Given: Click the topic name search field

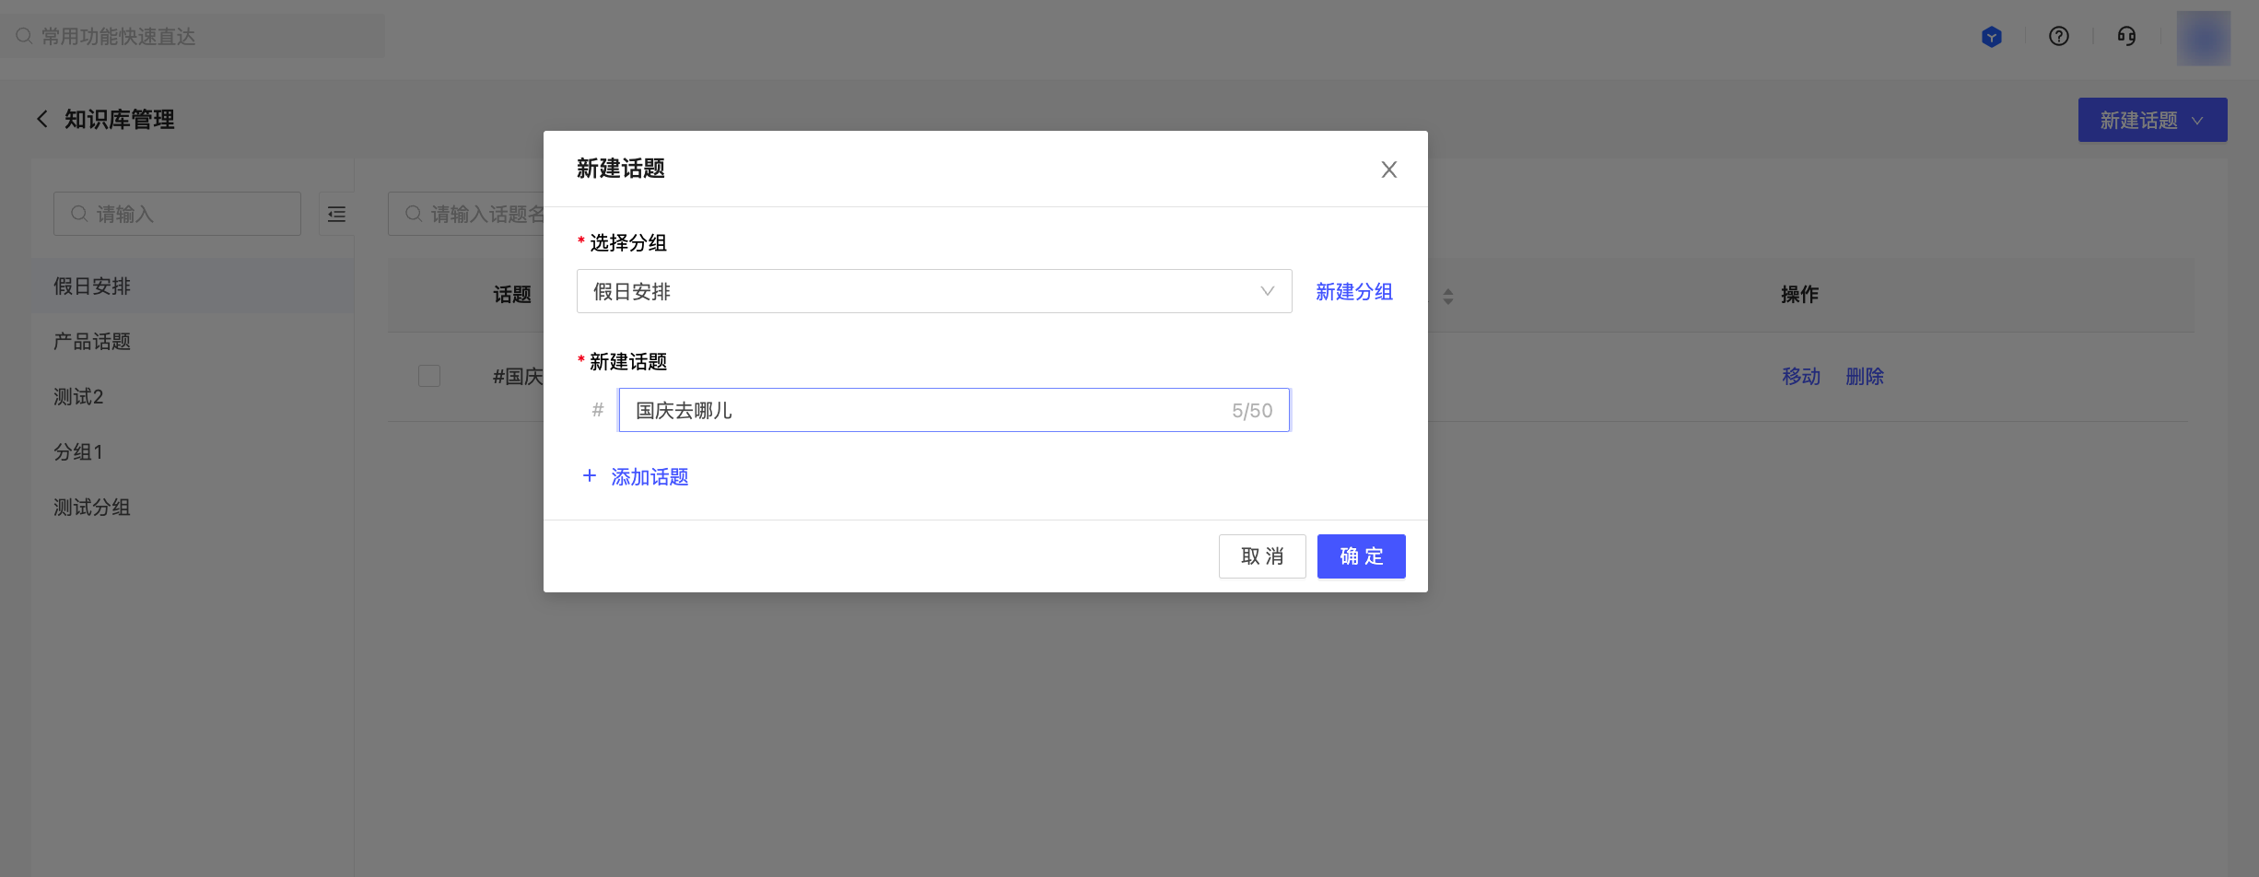Looking at the screenshot, I should click(x=466, y=214).
